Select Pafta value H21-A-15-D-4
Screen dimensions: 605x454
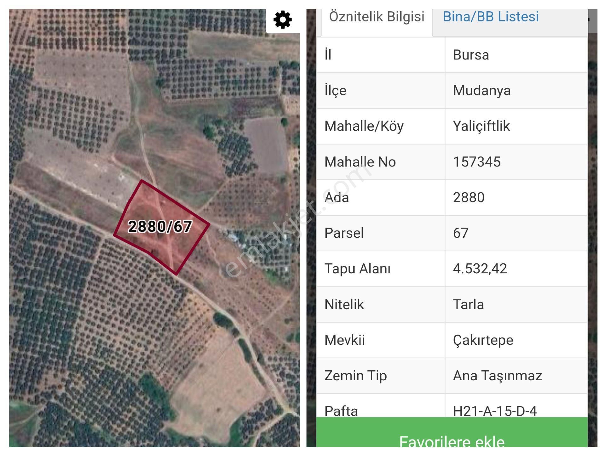point(495,411)
